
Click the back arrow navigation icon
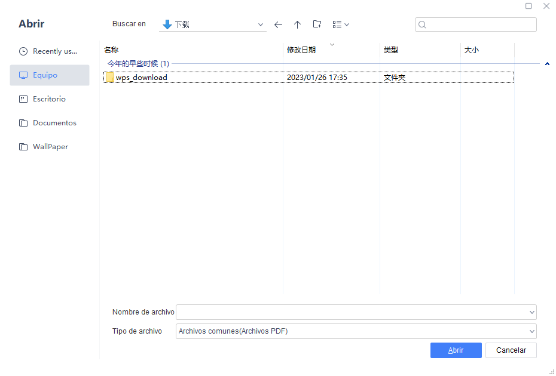click(x=278, y=24)
